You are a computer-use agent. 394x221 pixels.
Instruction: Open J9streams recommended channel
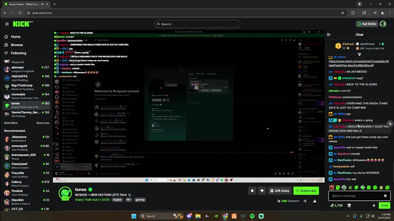(26, 139)
